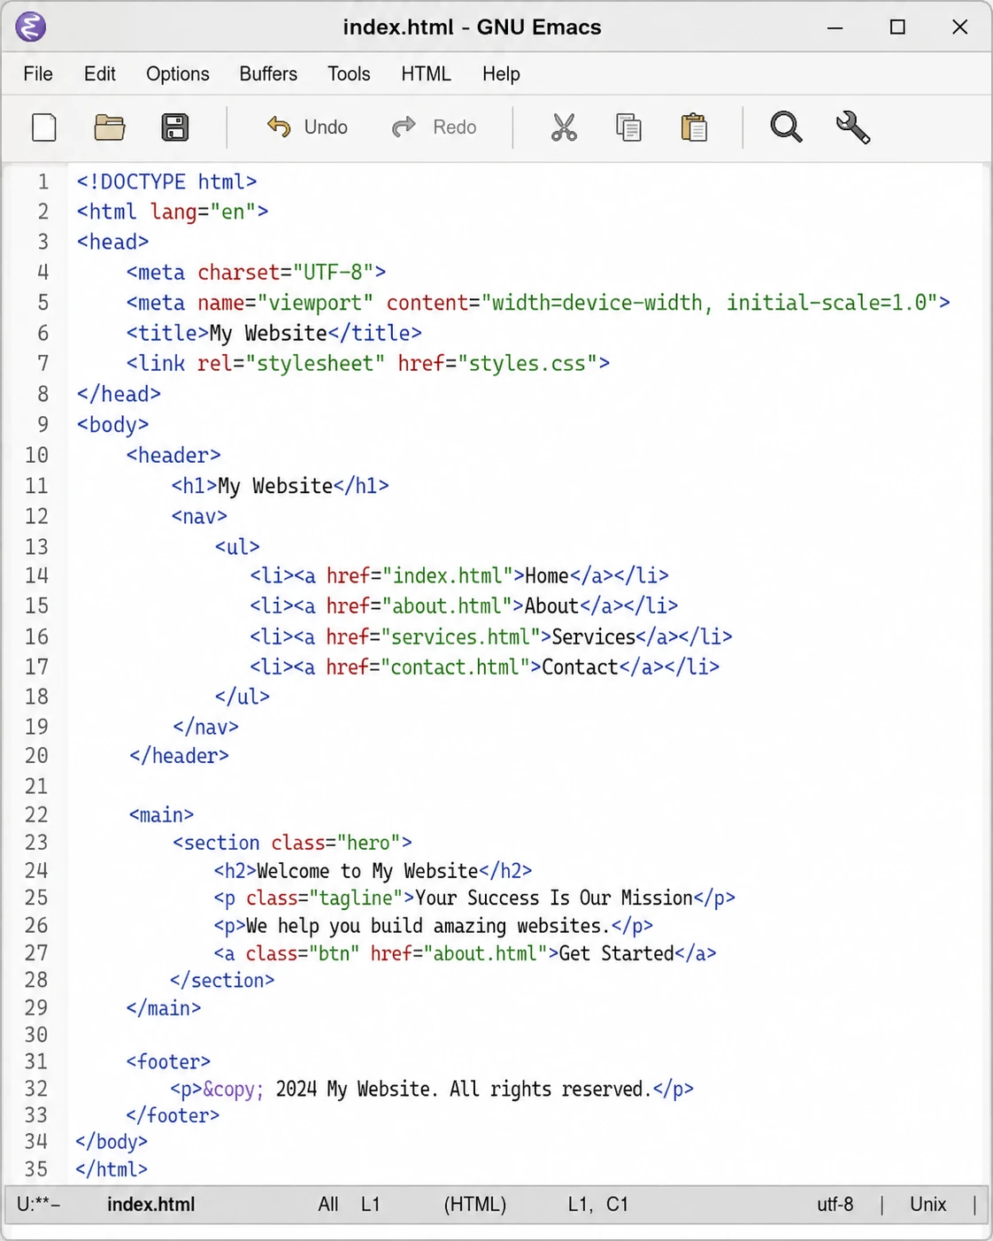Click index.html buffer name in mode line

[151, 1205]
